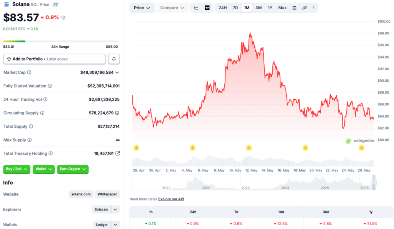
Task: Click Explore our API link
Action: 171,199
